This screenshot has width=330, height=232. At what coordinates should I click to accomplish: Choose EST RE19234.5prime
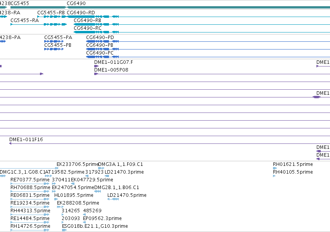click(x=30, y=207)
